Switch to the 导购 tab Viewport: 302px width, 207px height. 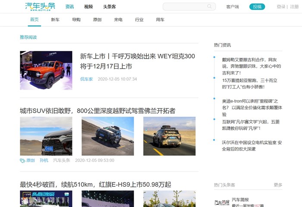[x=76, y=19]
